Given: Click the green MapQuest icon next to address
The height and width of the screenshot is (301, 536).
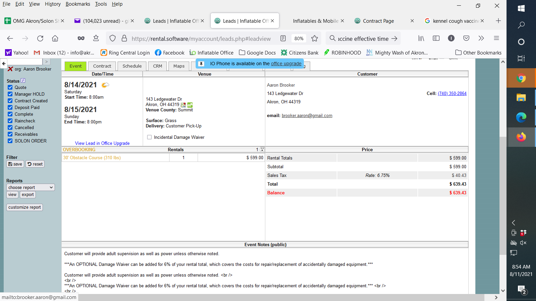Looking at the screenshot, I should pyautogui.click(x=190, y=105).
